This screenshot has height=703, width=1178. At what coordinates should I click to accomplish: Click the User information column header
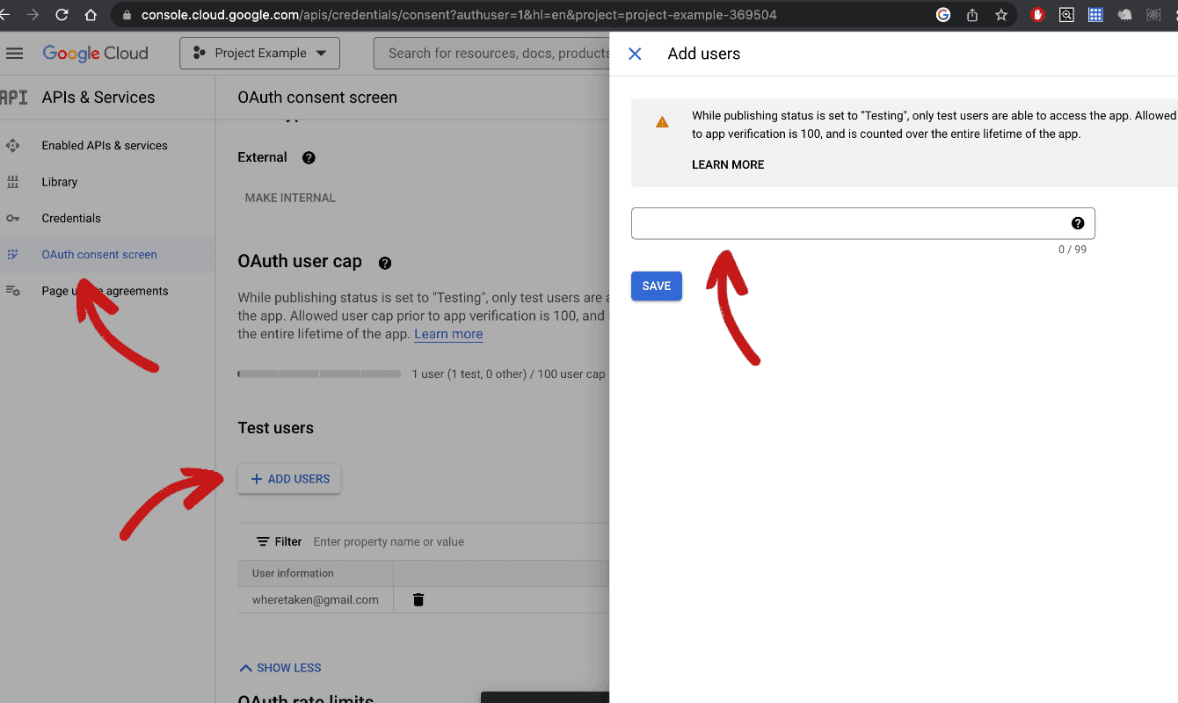(293, 574)
